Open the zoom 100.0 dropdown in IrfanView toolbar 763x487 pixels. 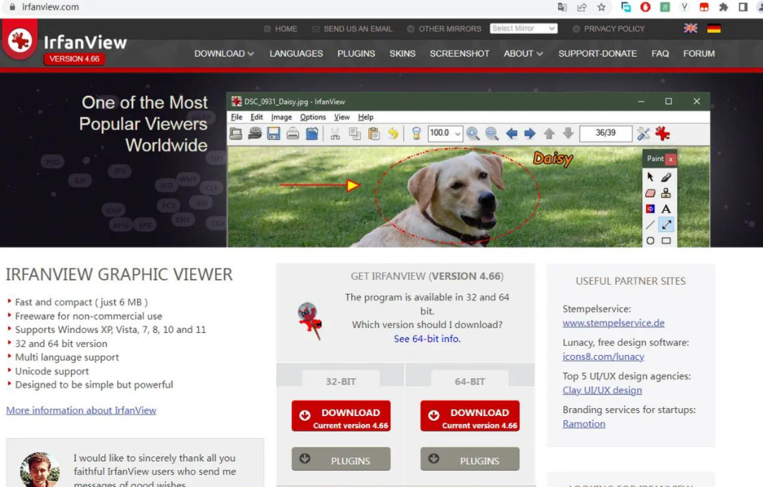click(458, 133)
